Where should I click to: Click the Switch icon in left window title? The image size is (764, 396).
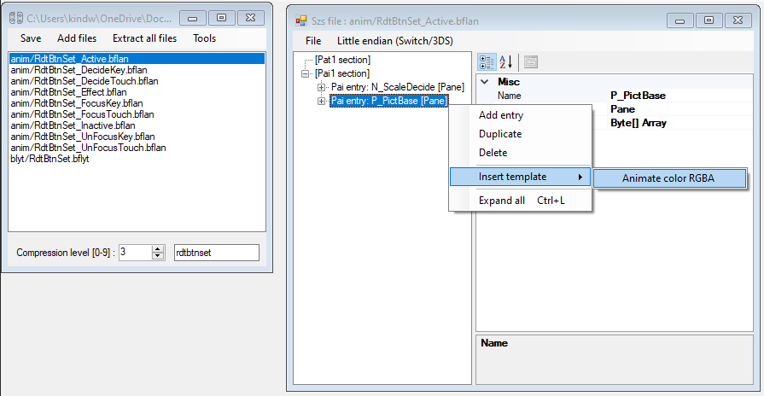14,15
